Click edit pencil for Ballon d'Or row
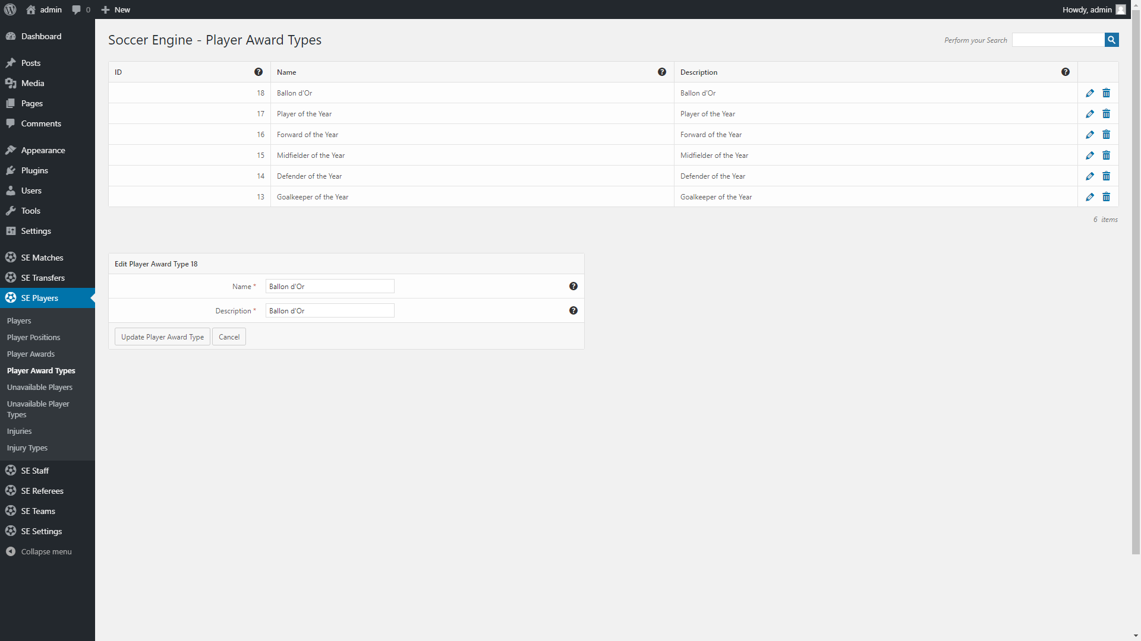1141x641 pixels. (1089, 93)
